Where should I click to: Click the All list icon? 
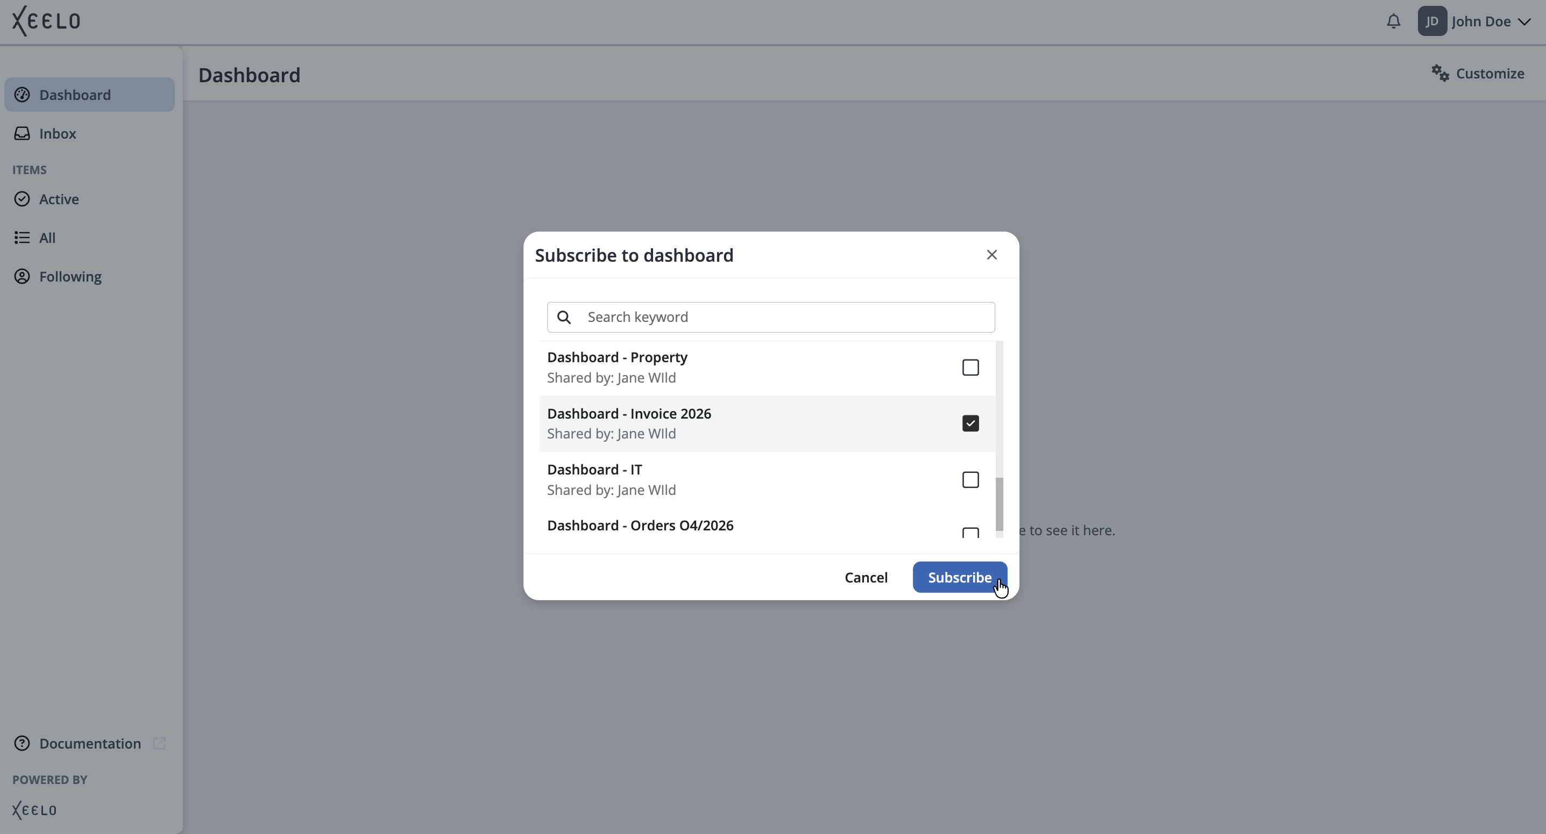[x=22, y=238]
